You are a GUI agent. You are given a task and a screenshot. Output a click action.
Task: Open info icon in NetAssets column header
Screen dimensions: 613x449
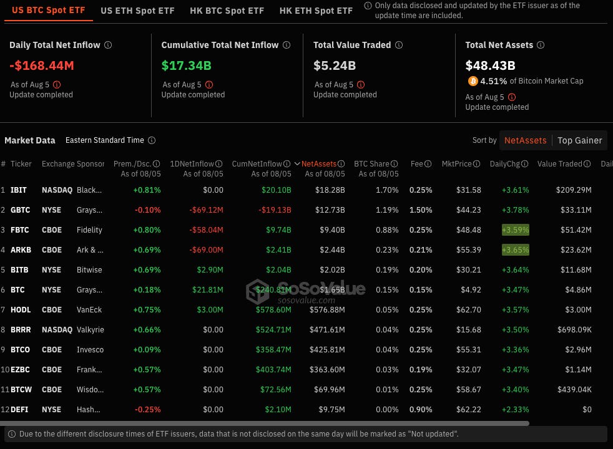click(341, 163)
